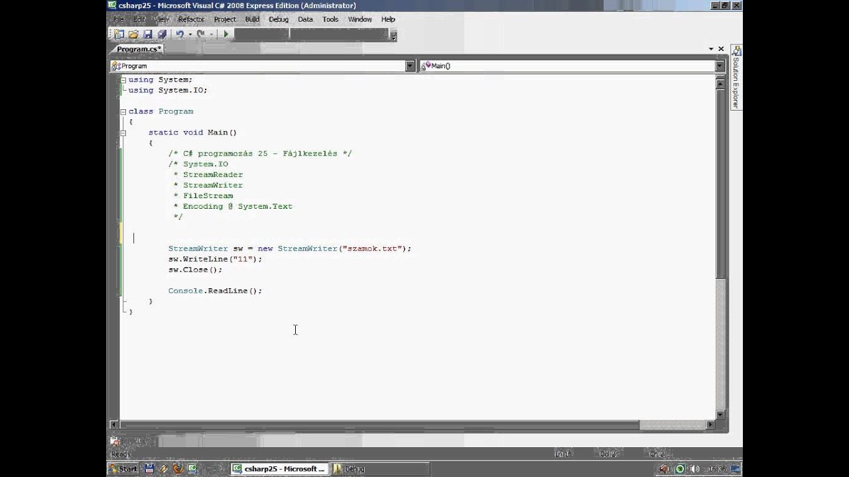
Task: Click the volume tray icon
Action: pos(694,469)
